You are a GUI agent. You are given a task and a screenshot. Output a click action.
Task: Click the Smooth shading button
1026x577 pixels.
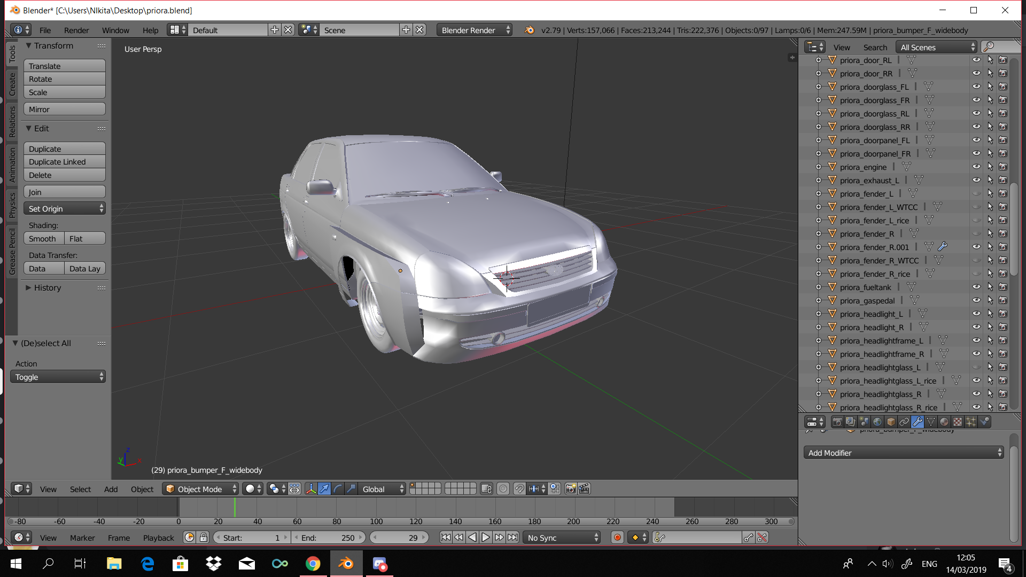[x=43, y=238]
